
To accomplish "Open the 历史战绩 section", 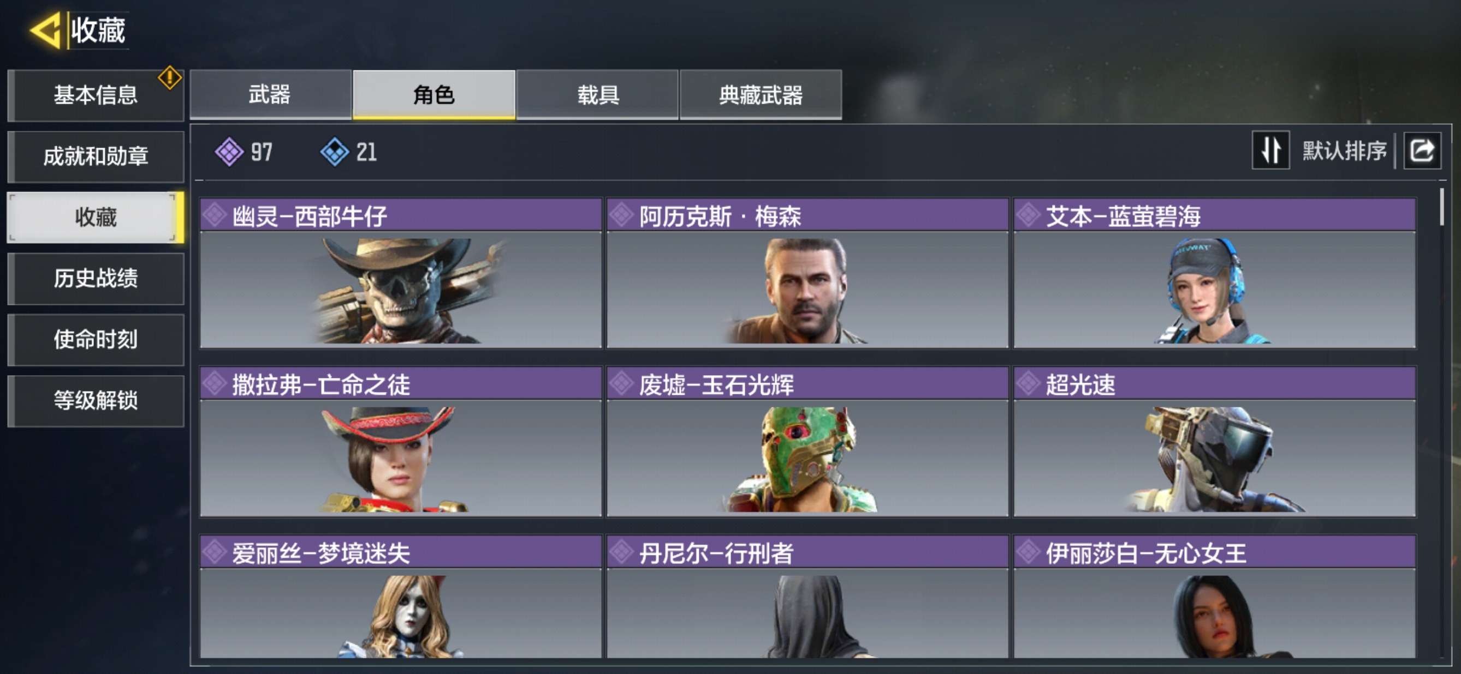I will [x=96, y=279].
